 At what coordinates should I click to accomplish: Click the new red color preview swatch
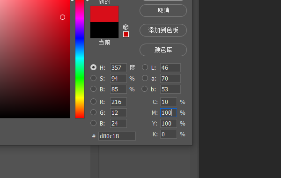coord(104,14)
